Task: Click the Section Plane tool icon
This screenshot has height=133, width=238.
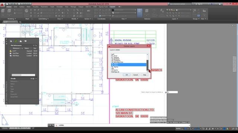Action: click(x=89, y=11)
